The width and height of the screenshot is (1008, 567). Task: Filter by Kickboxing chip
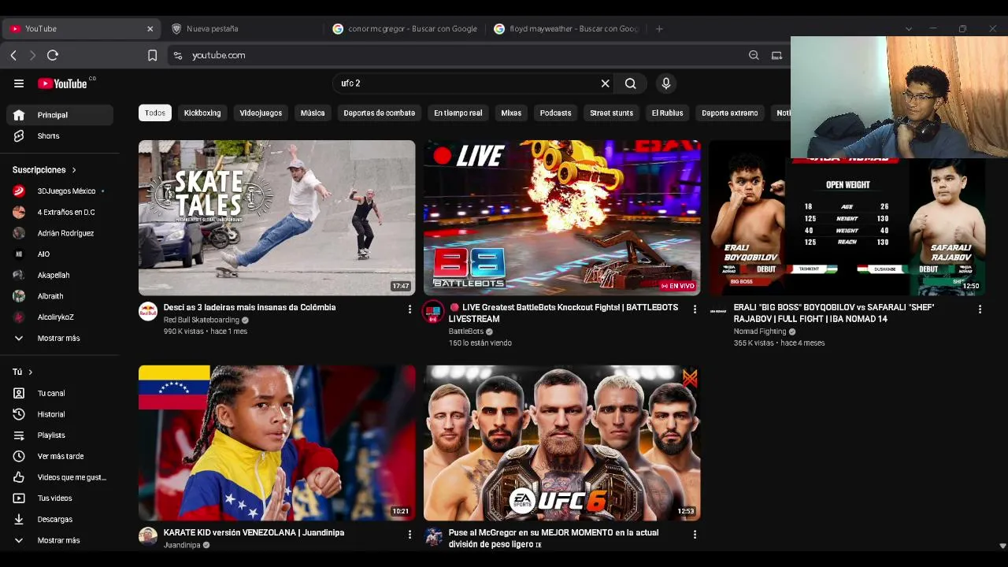[x=202, y=113]
